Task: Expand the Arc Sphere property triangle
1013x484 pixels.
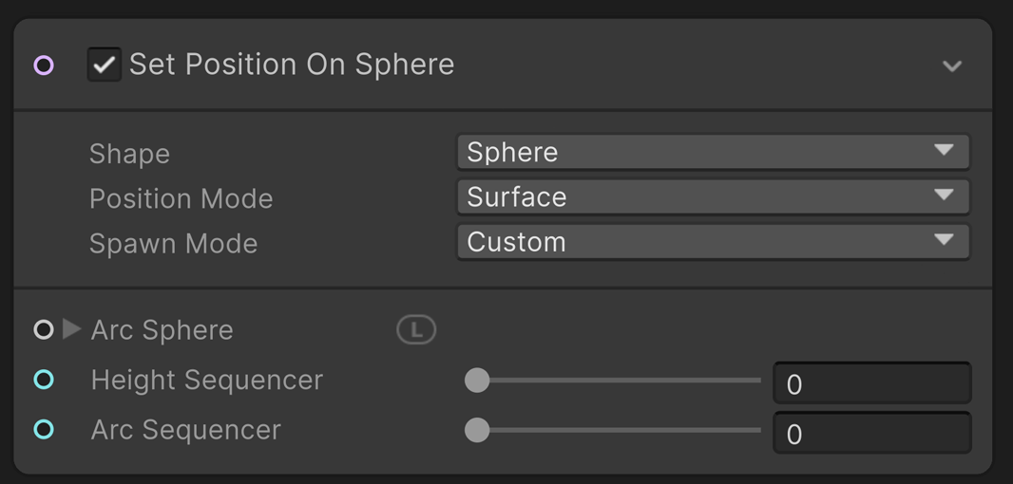Action: (x=71, y=329)
